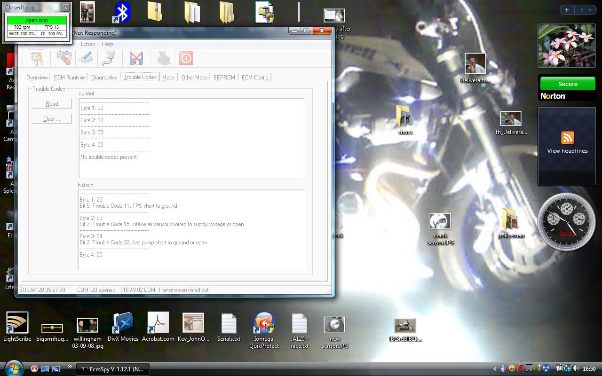Viewport: 602px width, 376px height.
Task: Open the Extras menu
Action: [x=87, y=44]
